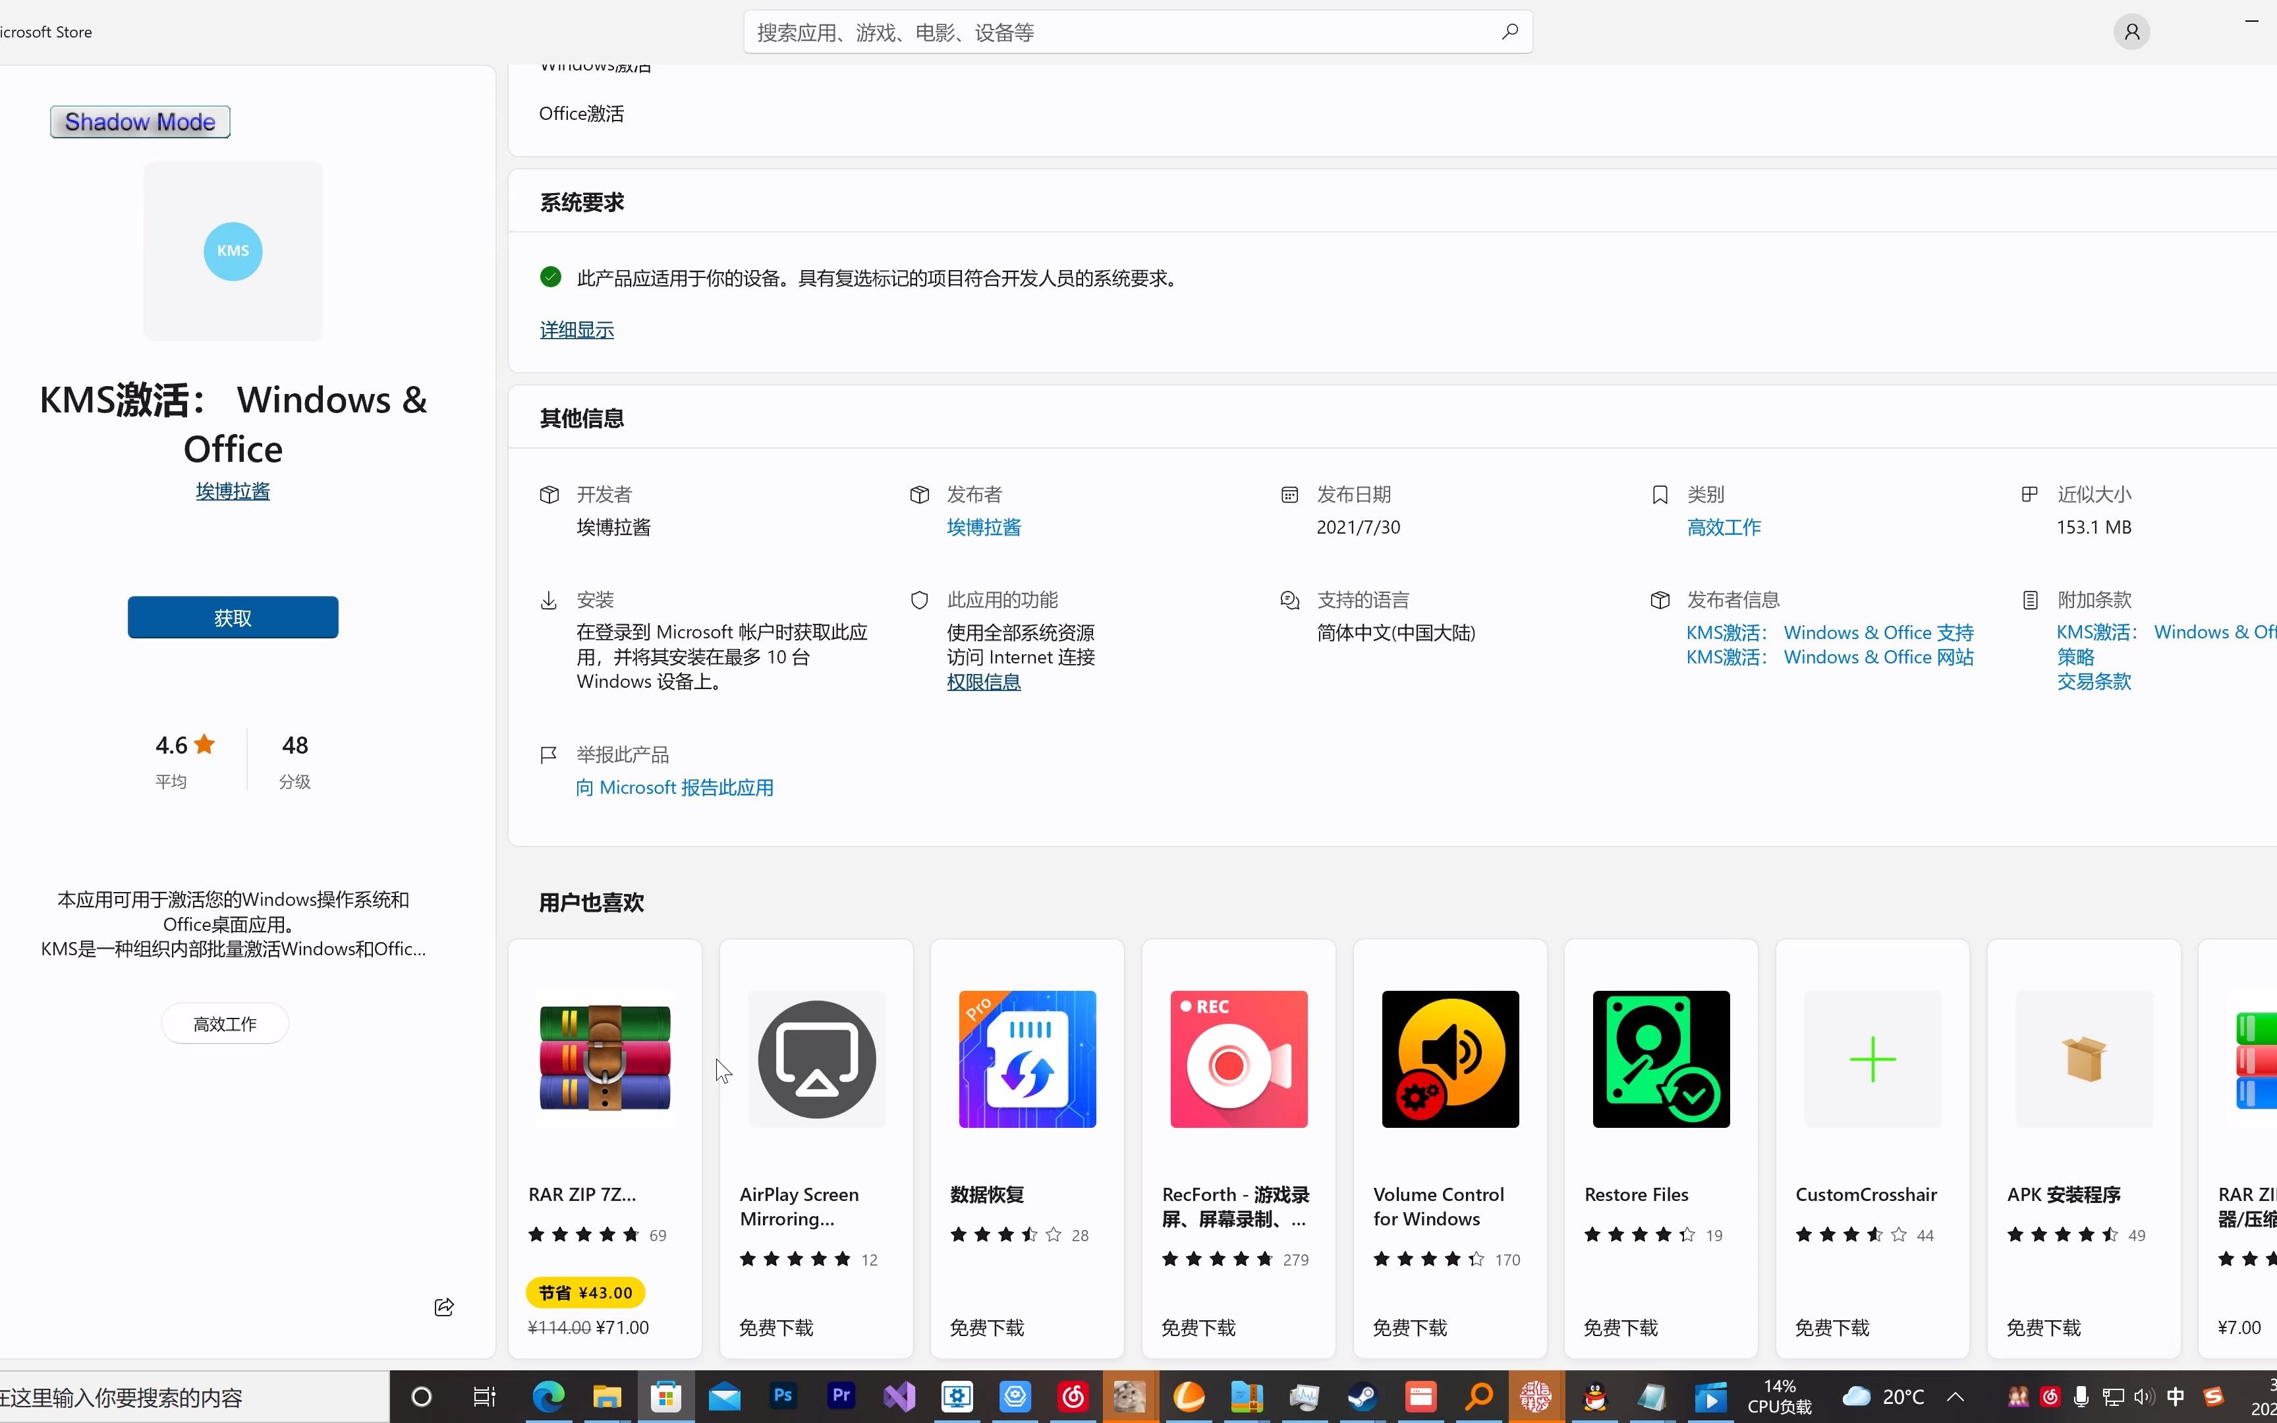Show hidden tray icons via chevron
Viewport: 2277px width, 1423px height.
pos(1955,1397)
